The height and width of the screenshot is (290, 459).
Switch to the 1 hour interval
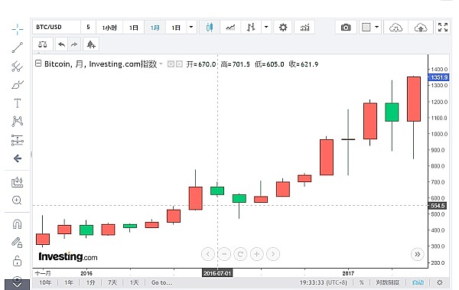click(109, 28)
